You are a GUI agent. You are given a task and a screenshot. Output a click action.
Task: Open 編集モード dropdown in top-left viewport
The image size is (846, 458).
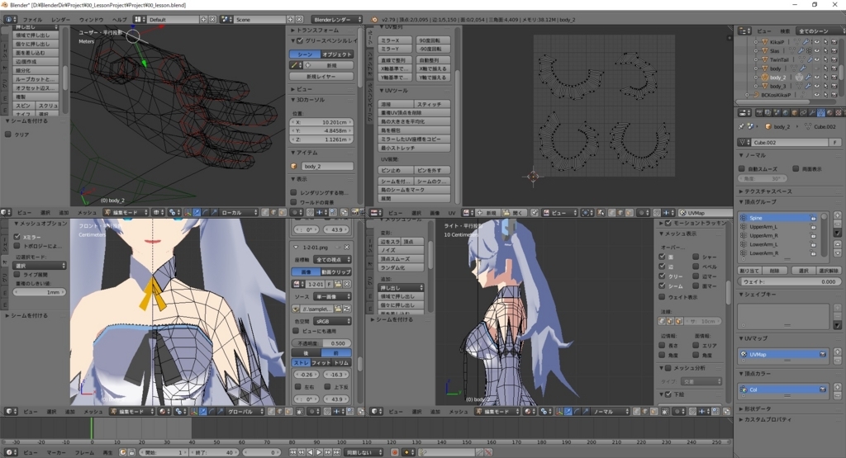click(x=126, y=212)
